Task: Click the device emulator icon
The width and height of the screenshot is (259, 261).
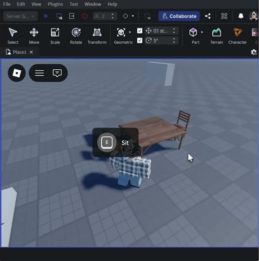Action: pyautogui.click(x=147, y=17)
